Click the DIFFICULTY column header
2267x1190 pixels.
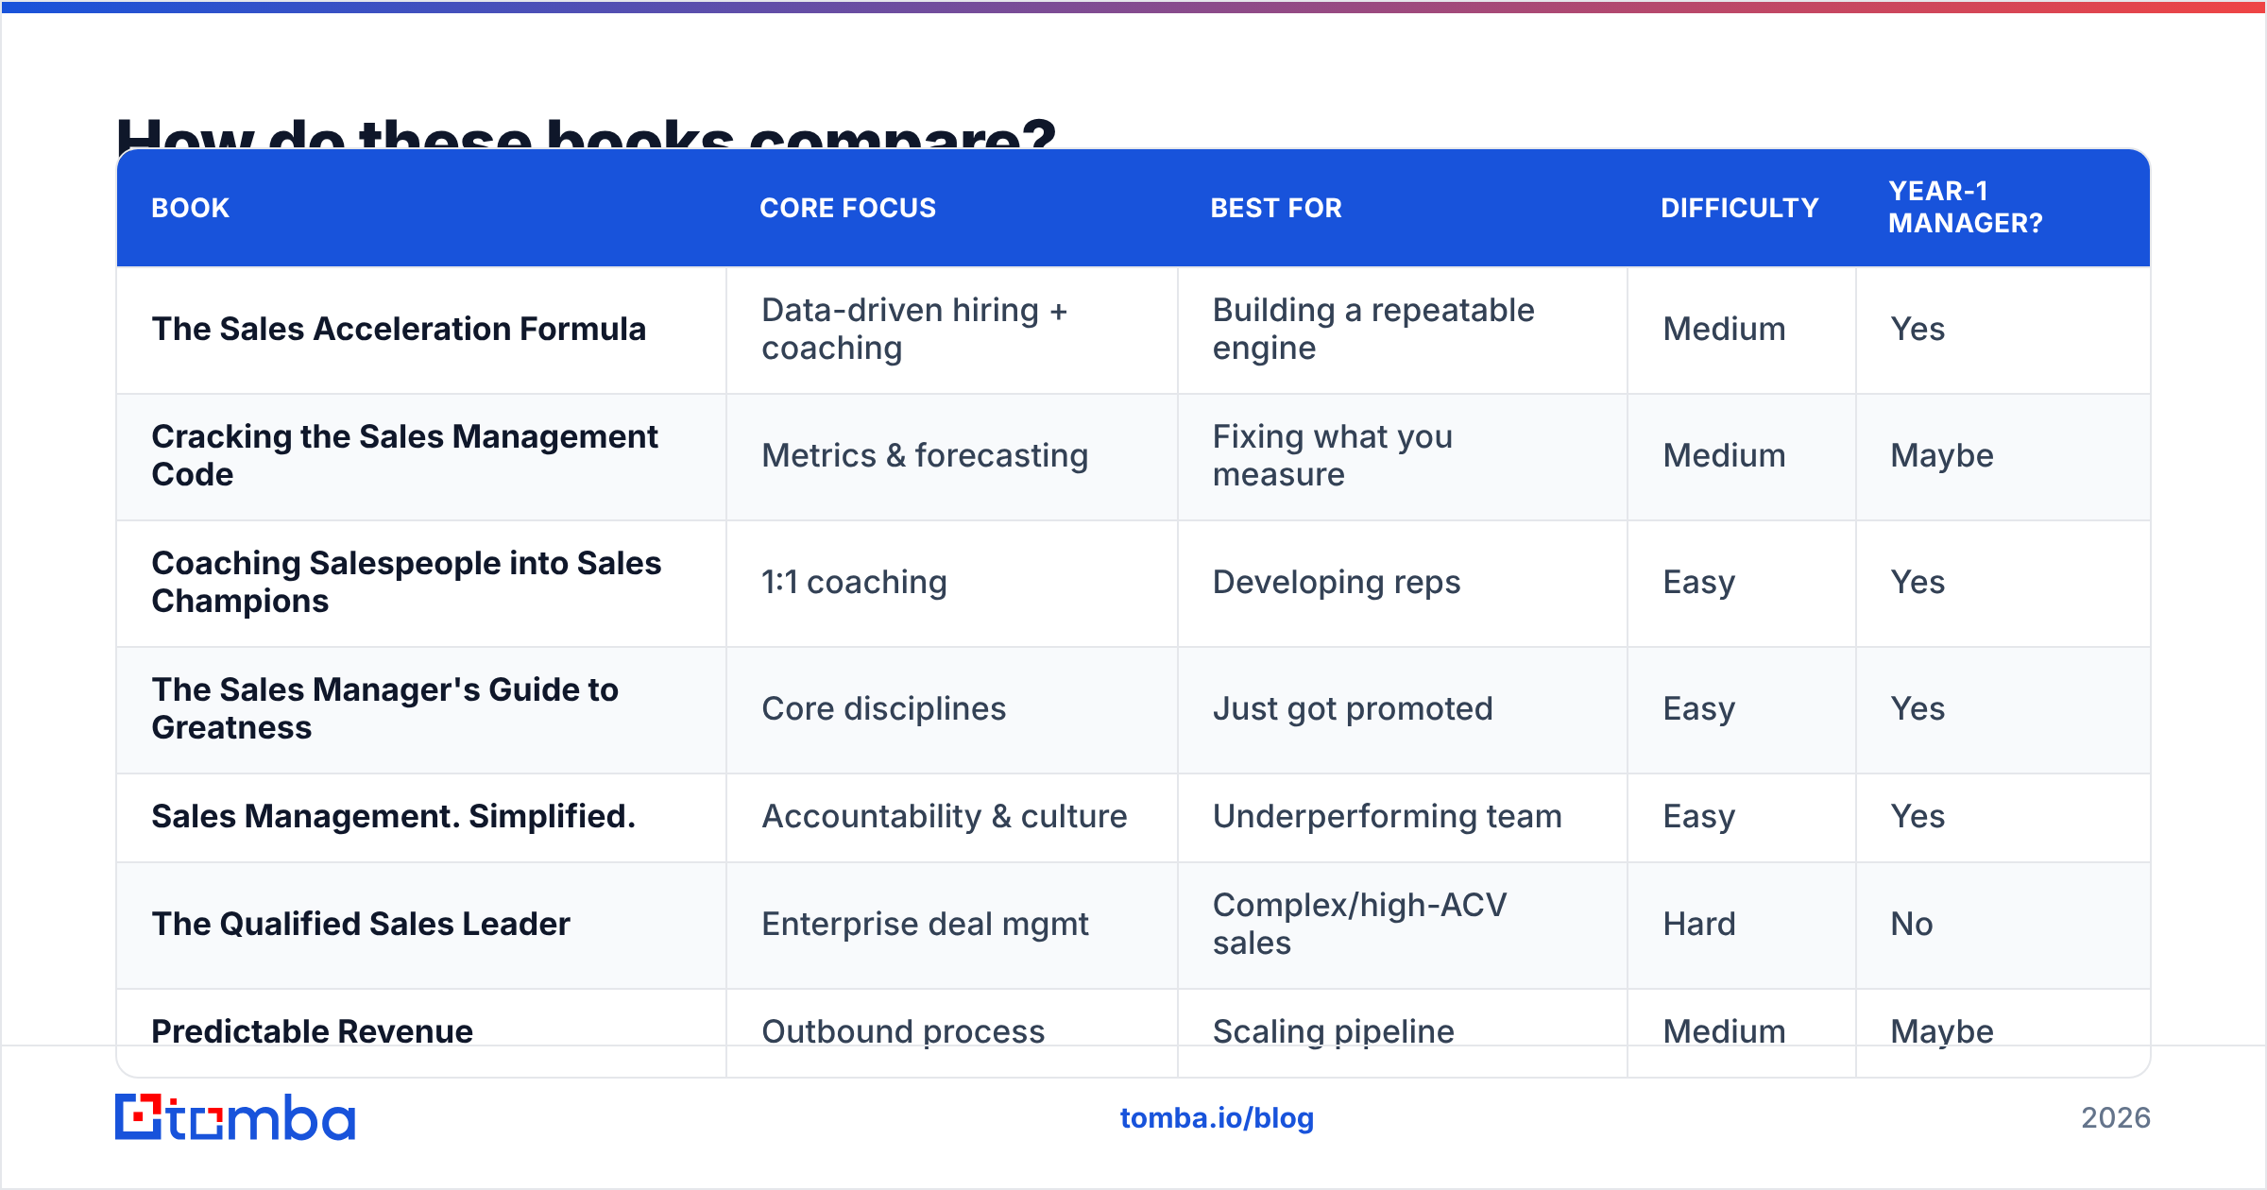pyautogui.click(x=1740, y=208)
